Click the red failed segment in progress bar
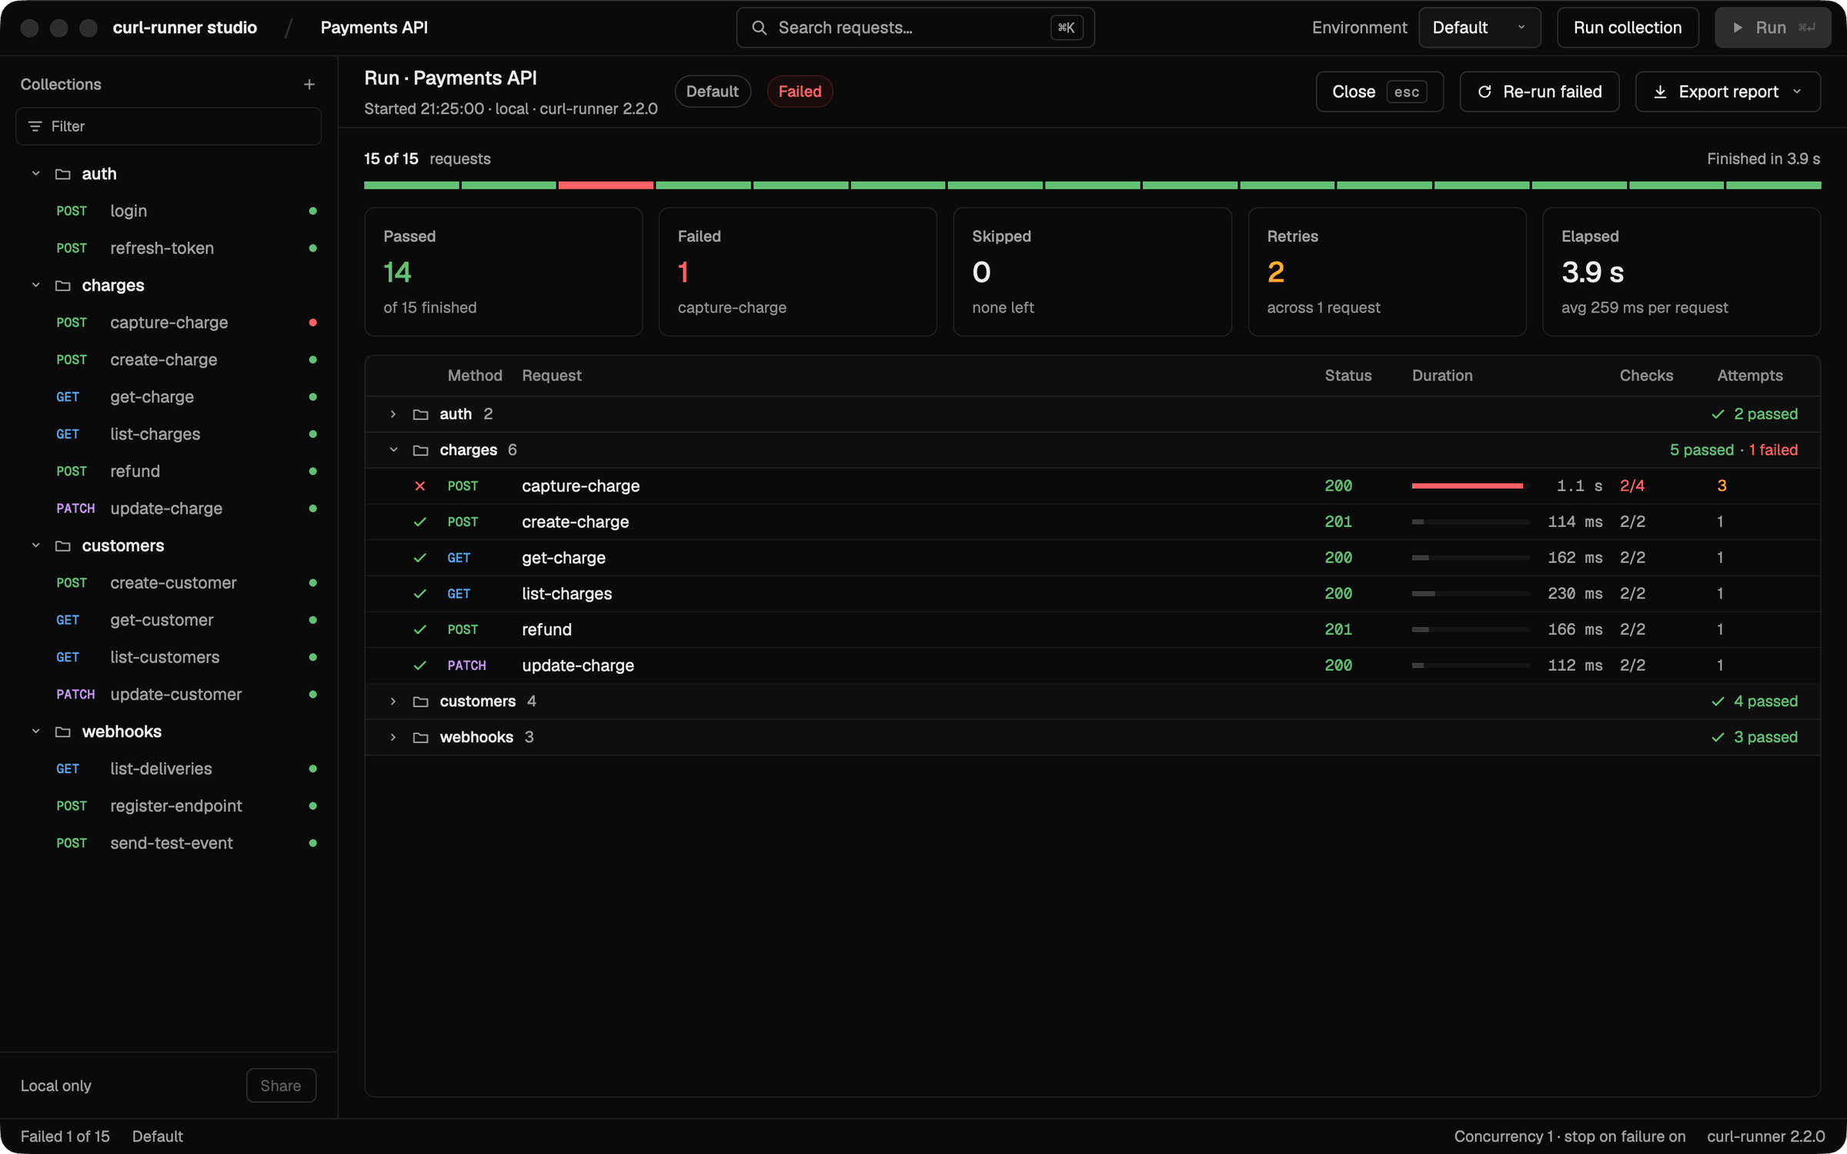Screen dimensions: 1847x1154 606,185
